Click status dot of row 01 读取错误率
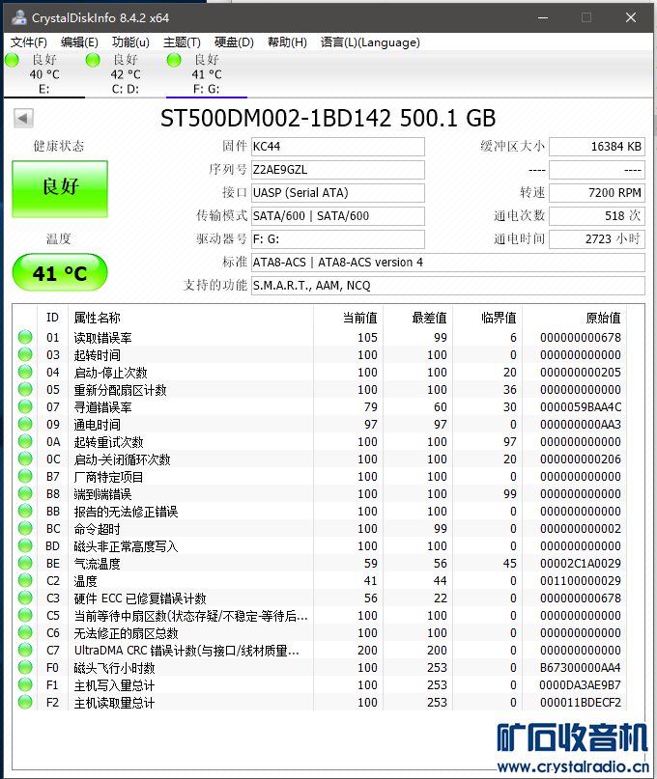Screen dimensions: 657x779 point(25,337)
